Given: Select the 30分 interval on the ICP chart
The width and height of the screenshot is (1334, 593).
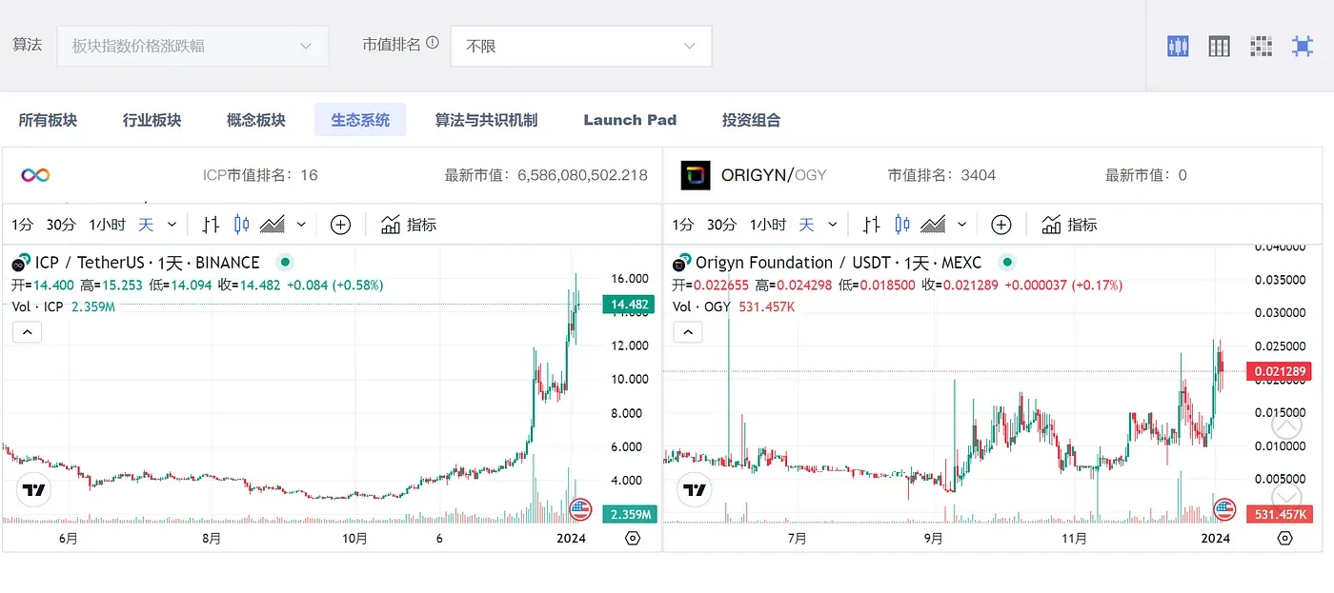Looking at the screenshot, I should tap(60, 224).
